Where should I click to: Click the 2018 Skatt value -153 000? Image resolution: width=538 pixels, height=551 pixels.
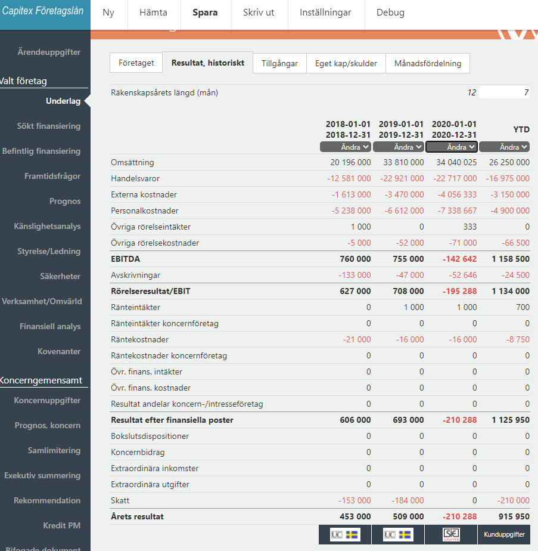coord(354,500)
